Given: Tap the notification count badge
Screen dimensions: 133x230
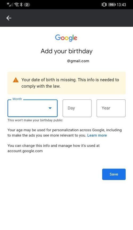Looking at the screenshot, I should click(x=27, y=5).
